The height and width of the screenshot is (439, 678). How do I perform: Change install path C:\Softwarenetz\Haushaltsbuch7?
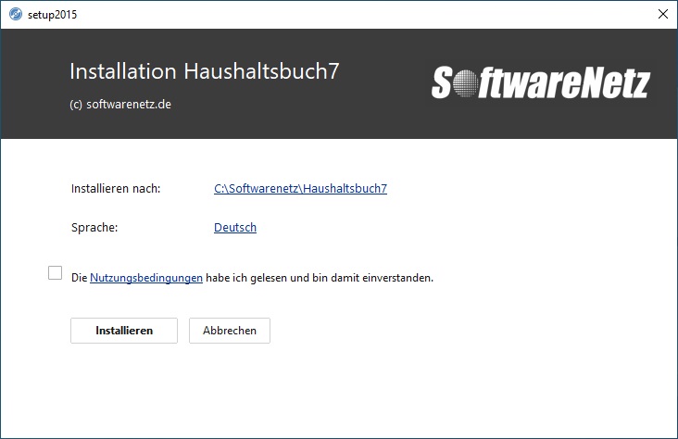tap(300, 188)
